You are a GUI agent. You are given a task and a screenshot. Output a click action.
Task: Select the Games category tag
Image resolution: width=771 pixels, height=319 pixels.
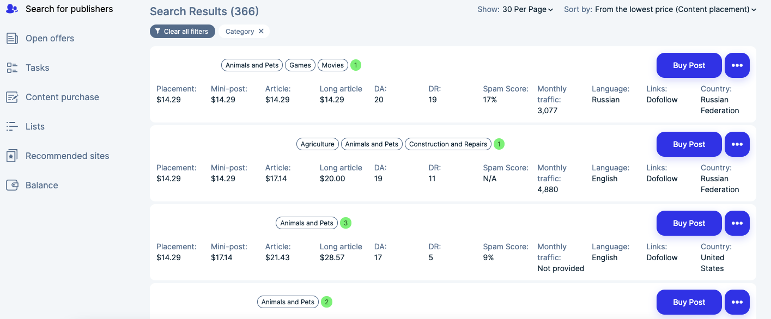[x=300, y=65]
